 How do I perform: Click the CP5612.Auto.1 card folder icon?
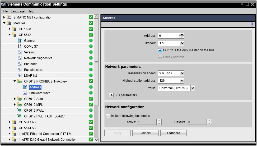point(20,99)
